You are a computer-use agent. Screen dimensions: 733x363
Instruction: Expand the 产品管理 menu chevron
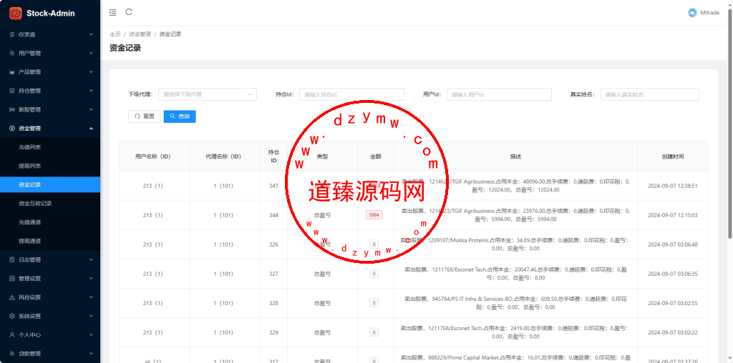(91, 72)
